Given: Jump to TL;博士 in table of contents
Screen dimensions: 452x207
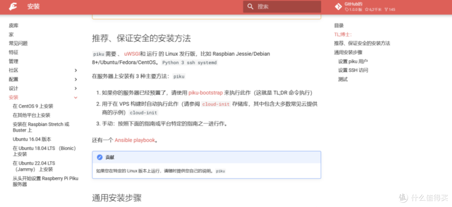Looking at the screenshot, I should tap(343, 35).
